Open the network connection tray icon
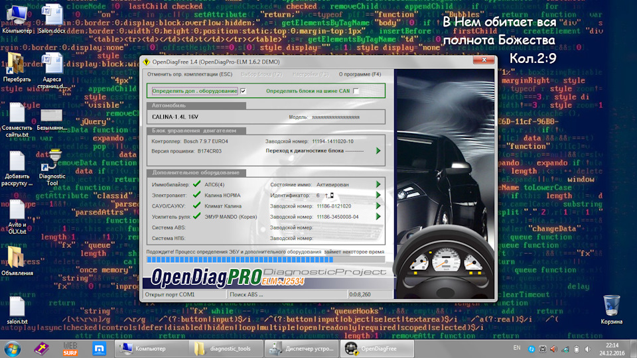Viewport: 637px width, 358px height. [x=565, y=349]
